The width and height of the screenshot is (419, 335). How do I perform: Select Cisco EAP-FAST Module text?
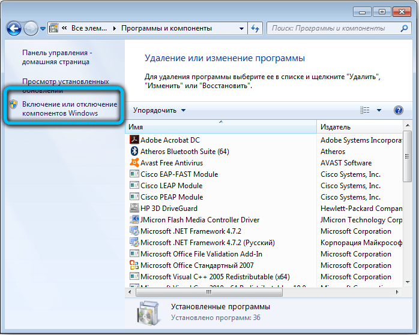click(x=179, y=174)
